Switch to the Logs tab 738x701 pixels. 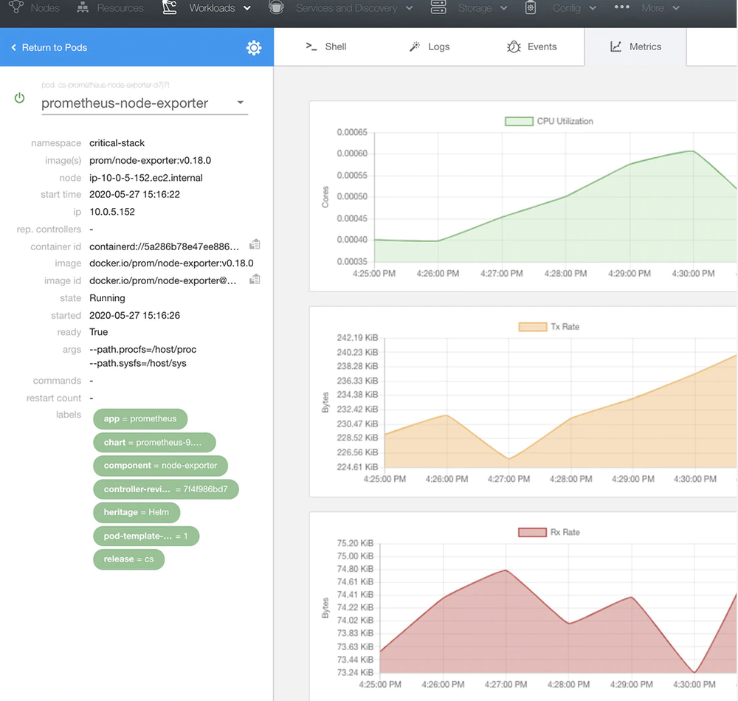pos(430,46)
